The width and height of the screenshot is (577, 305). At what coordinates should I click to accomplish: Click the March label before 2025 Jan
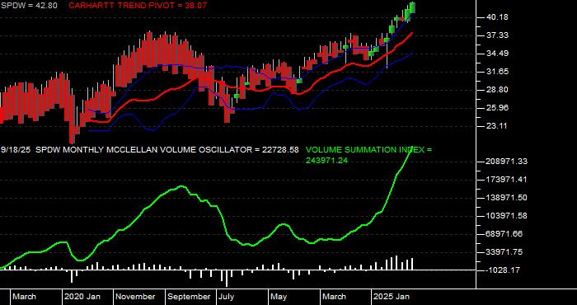pyautogui.click(x=334, y=297)
